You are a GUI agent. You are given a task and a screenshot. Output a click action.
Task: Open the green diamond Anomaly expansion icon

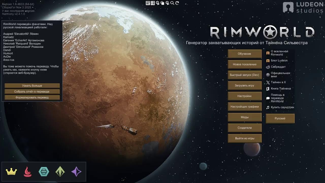point(60,172)
